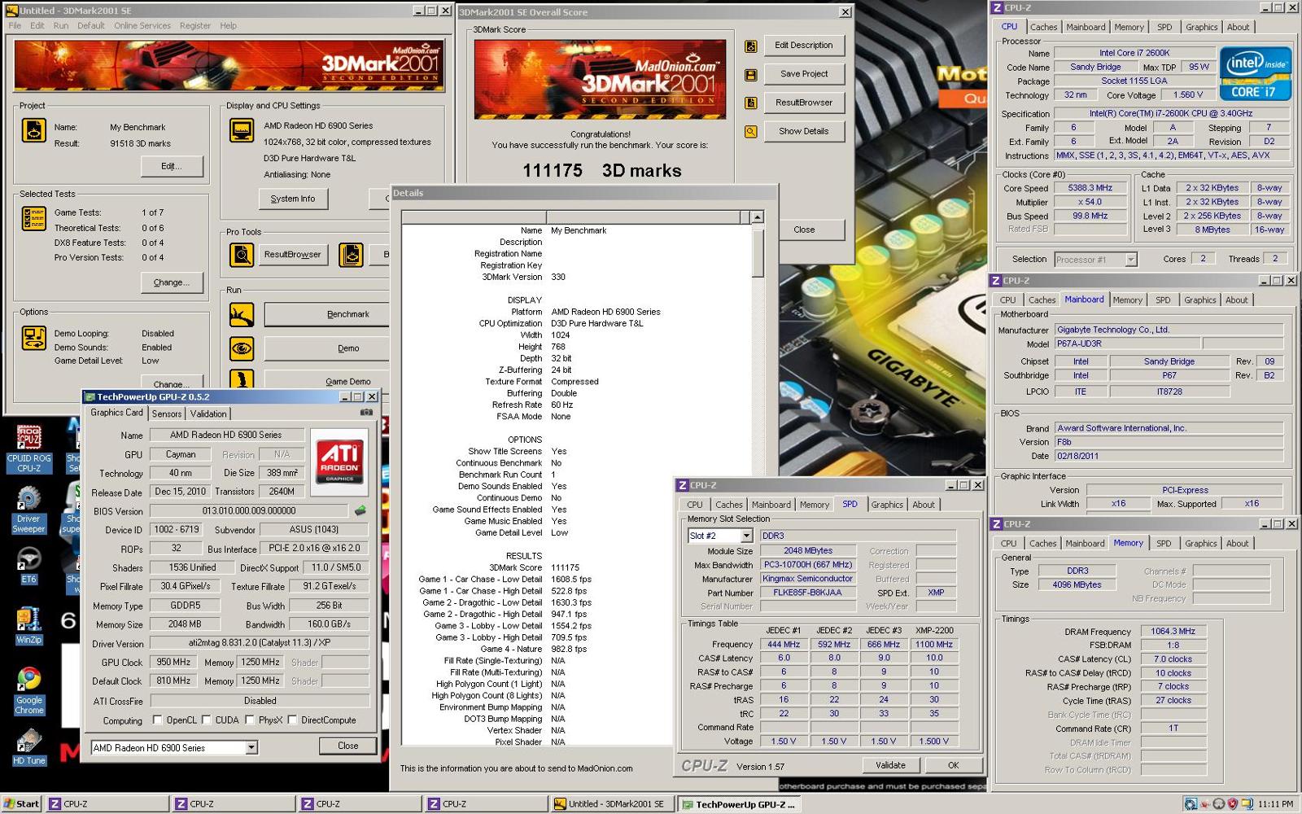The image size is (1302, 814).
Task: Click the Selected Tests checklist icon
Action: tap(33, 218)
